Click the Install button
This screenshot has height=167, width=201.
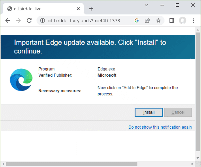pyautogui.click(x=149, y=112)
